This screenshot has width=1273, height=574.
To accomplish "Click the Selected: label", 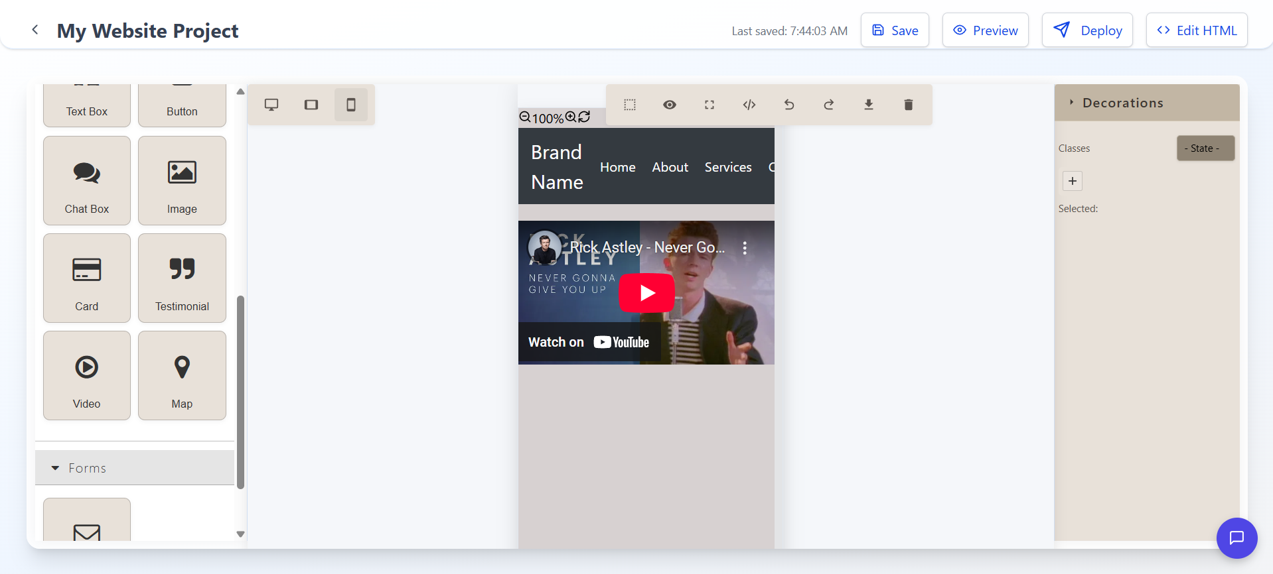I will [1078, 208].
